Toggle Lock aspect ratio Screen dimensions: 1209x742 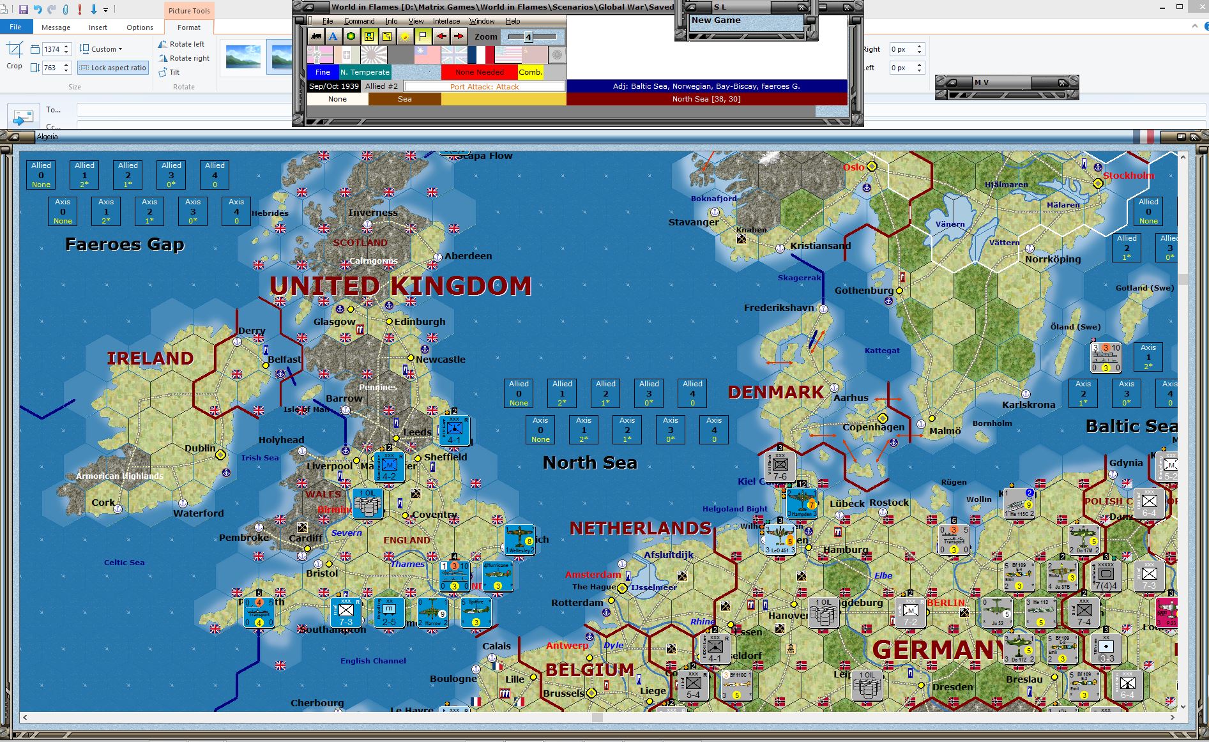point(113,68)
